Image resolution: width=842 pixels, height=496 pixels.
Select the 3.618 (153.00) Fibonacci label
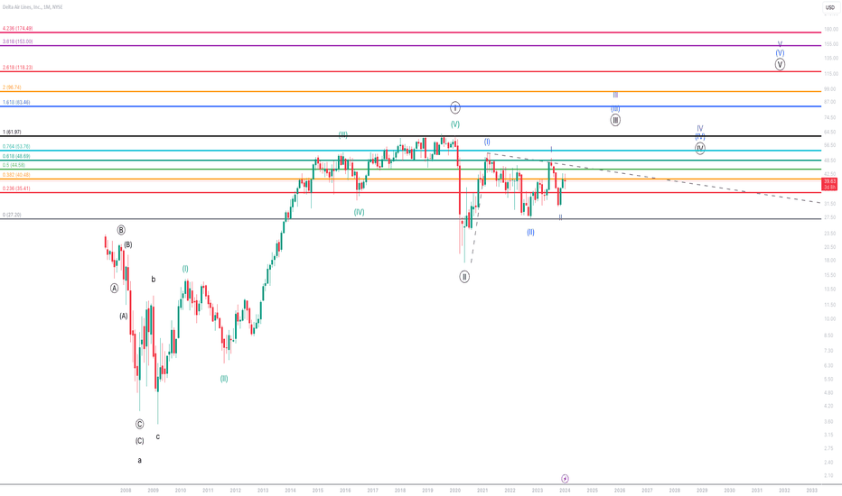coord(18,41)
